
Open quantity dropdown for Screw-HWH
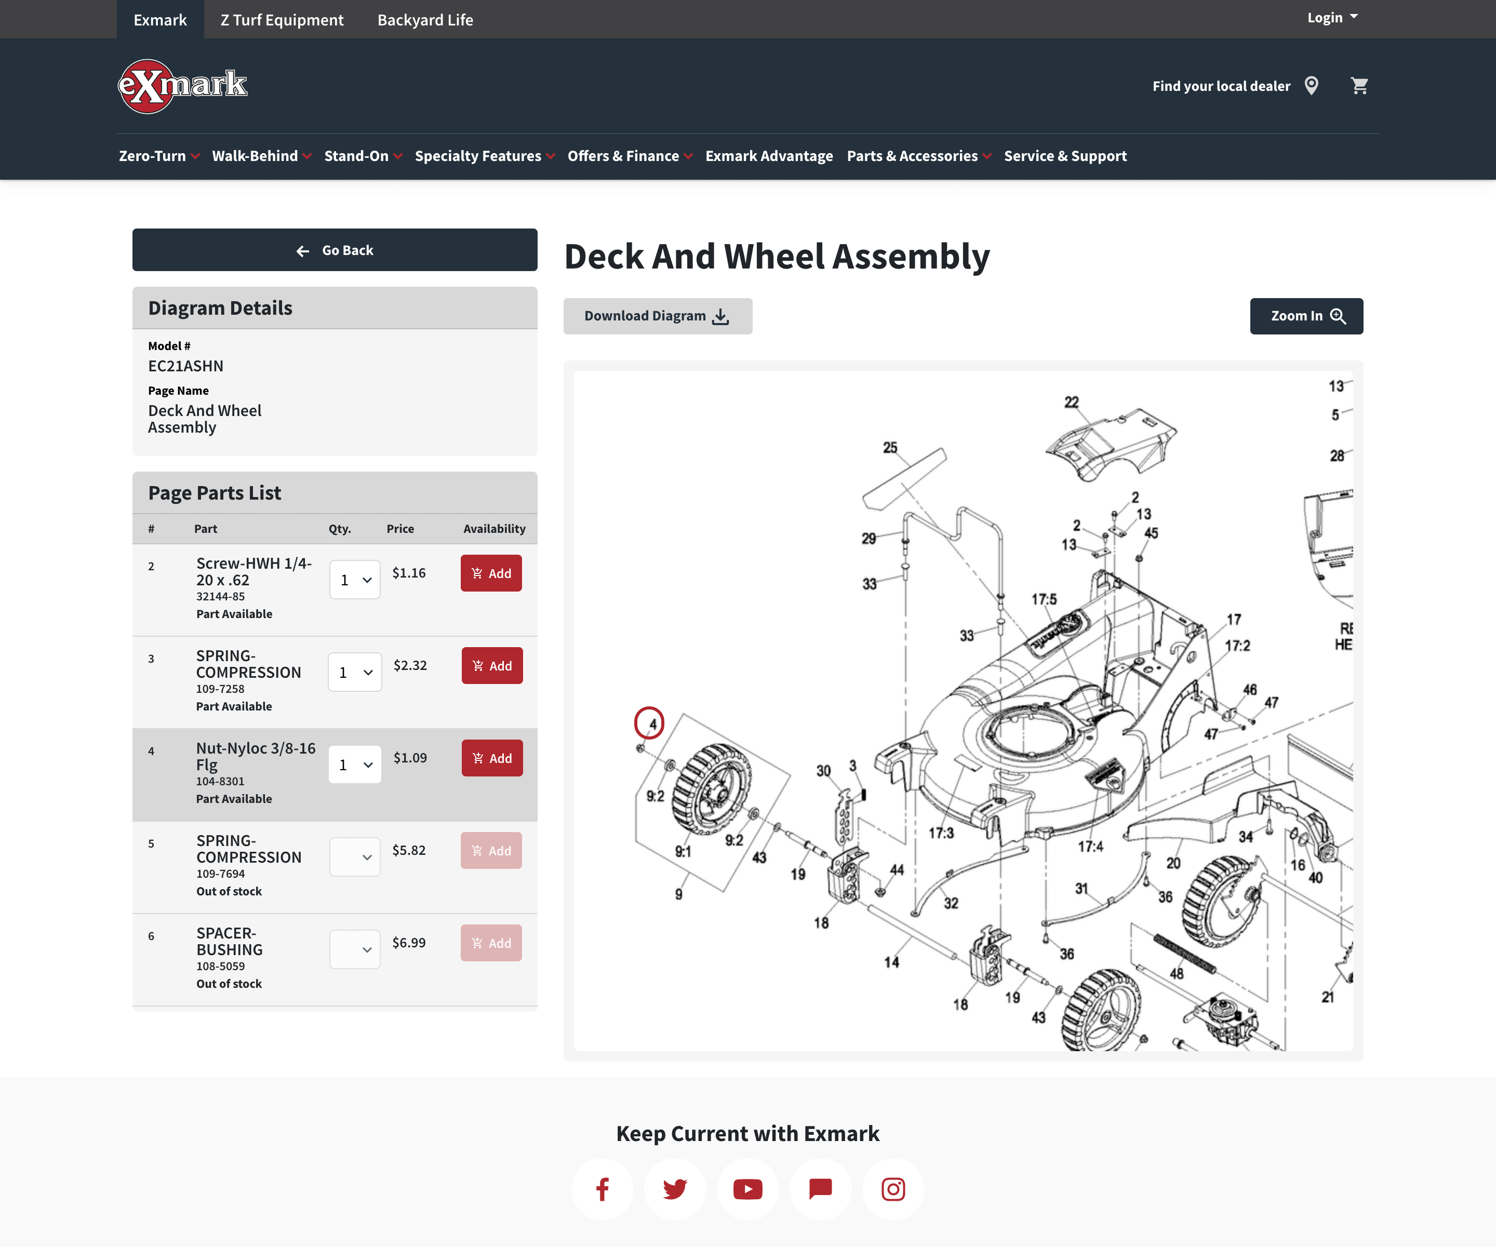tap(355, 580)
